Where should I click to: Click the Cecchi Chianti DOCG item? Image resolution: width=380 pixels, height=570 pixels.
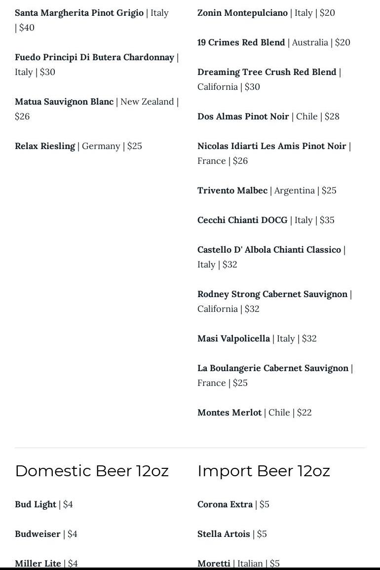click(242, 220)
